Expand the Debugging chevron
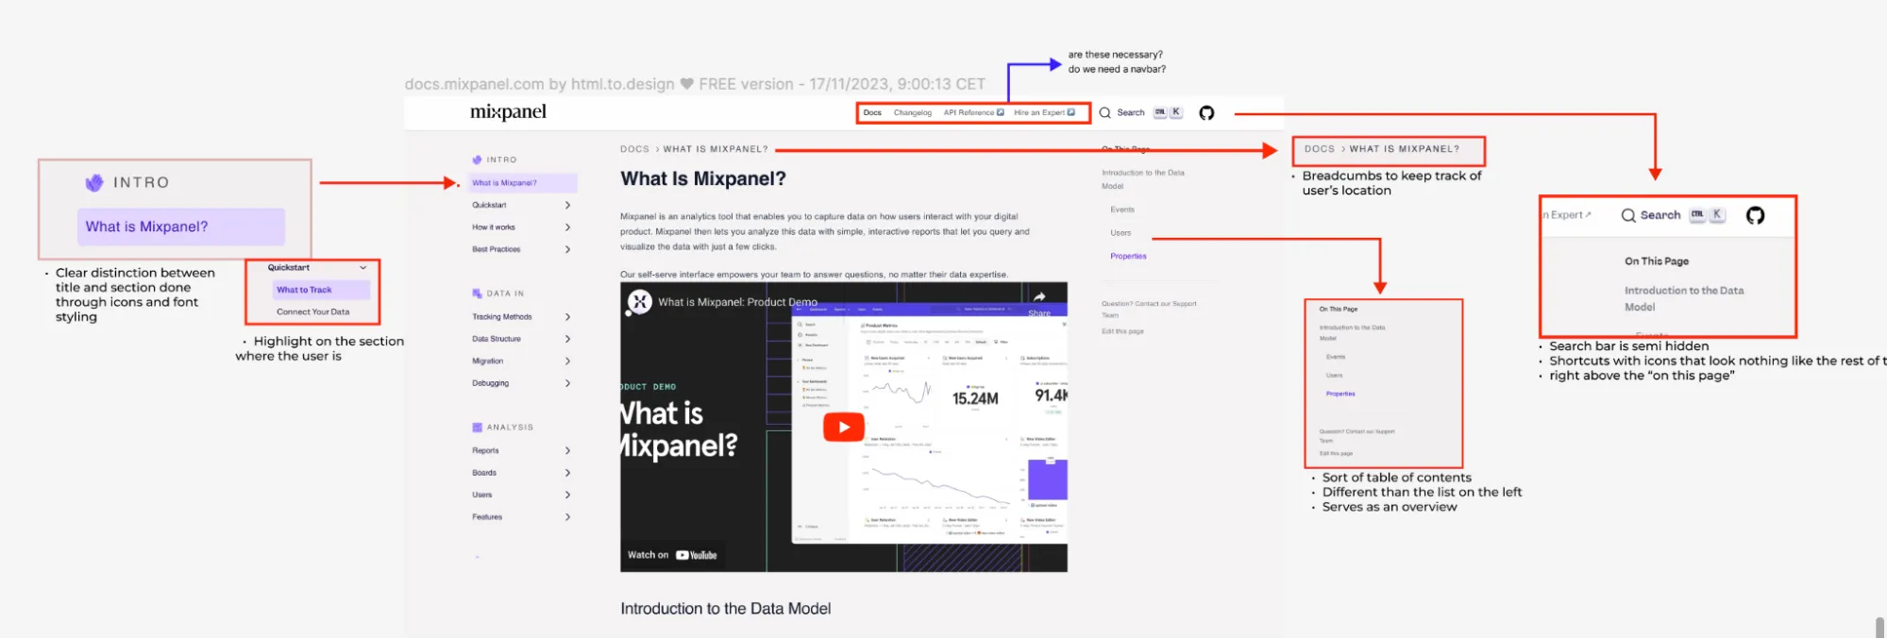Viewport: 1887px width, 639px height. [x=567, y=383]
